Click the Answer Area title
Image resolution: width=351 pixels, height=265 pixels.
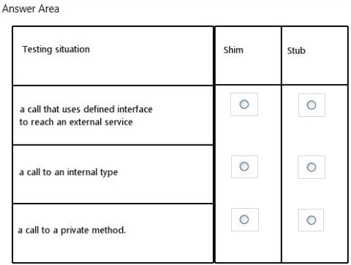[31, 9]
